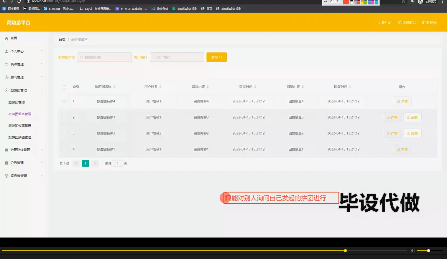Open the 图标网站 bookmark
The height and width of the screenshot is (259, 447).
32,9
